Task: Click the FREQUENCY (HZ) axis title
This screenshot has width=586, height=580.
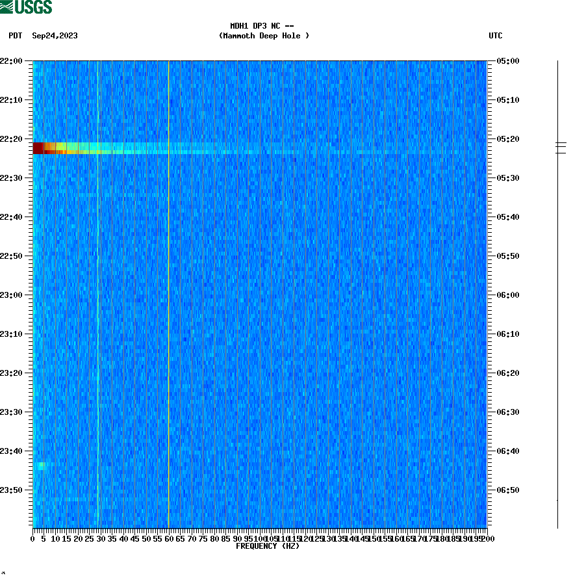Action: [x=268, y=546]
